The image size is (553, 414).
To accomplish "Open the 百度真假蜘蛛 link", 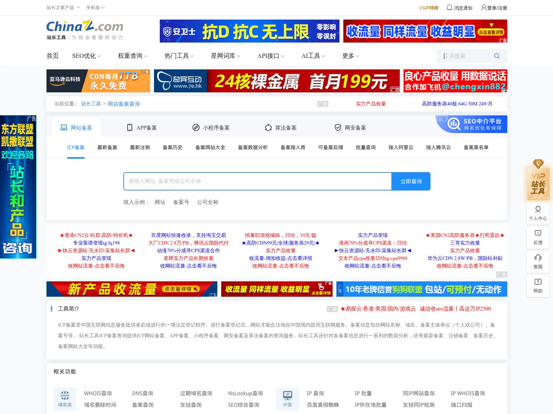I will pyautogui.click(x=323, y=405).
